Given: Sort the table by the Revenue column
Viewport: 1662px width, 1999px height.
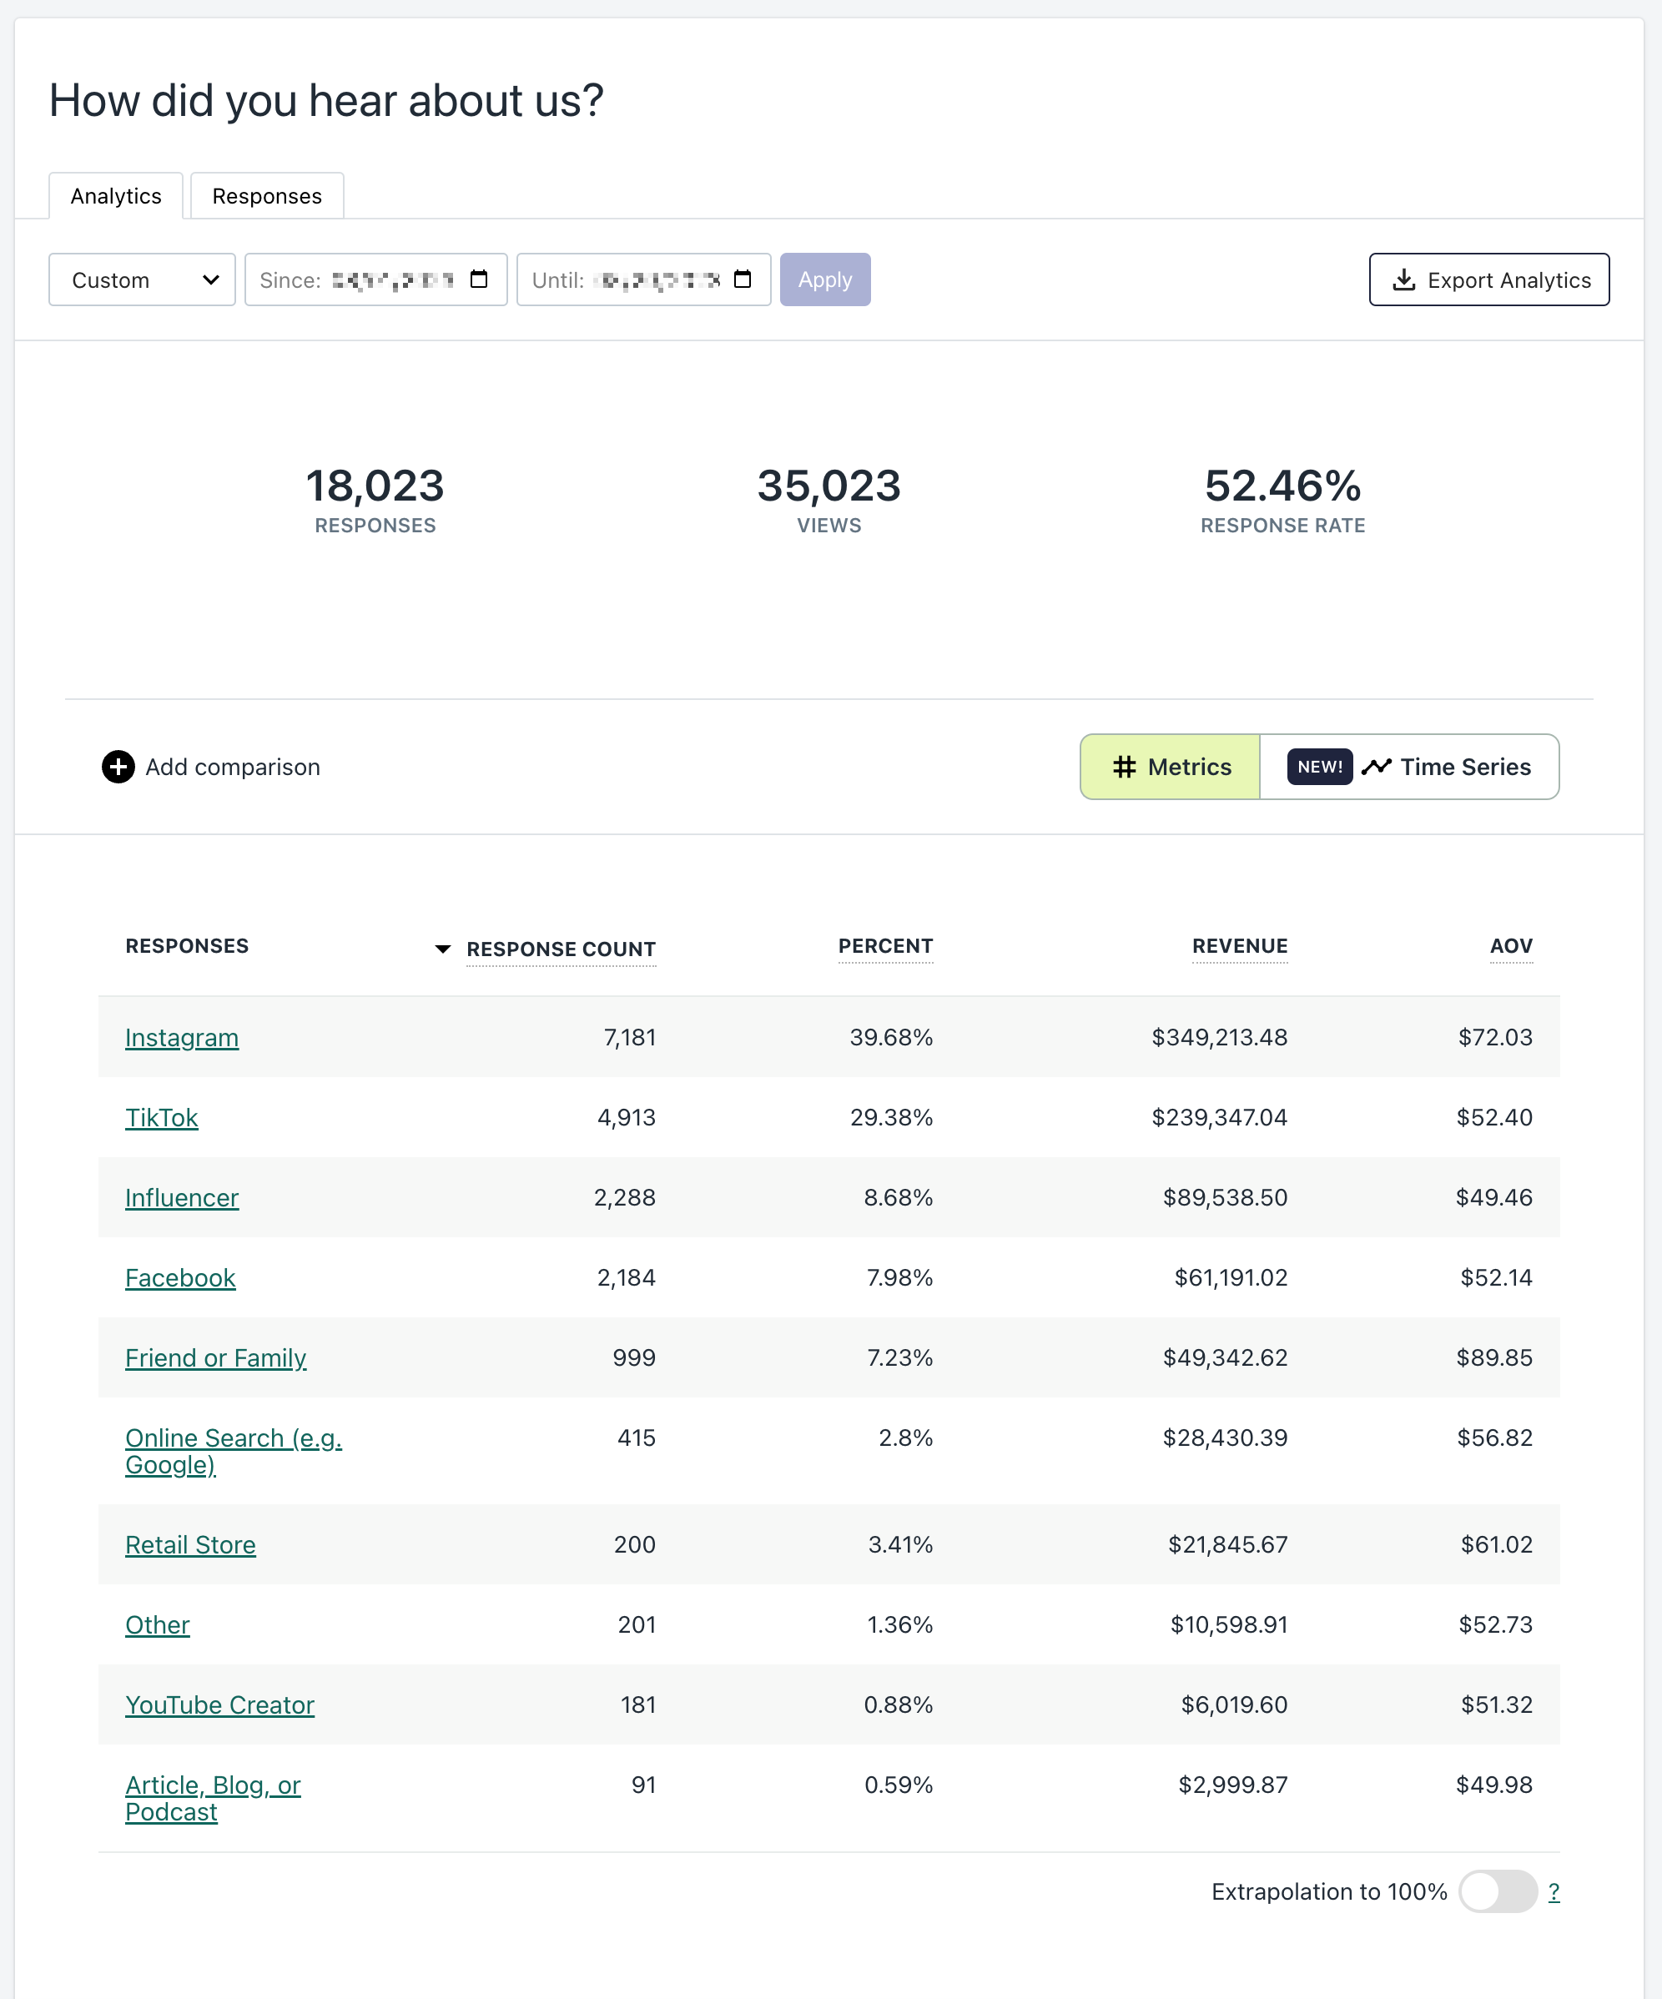Looking at the screenshot, I should pos(1239,946).
